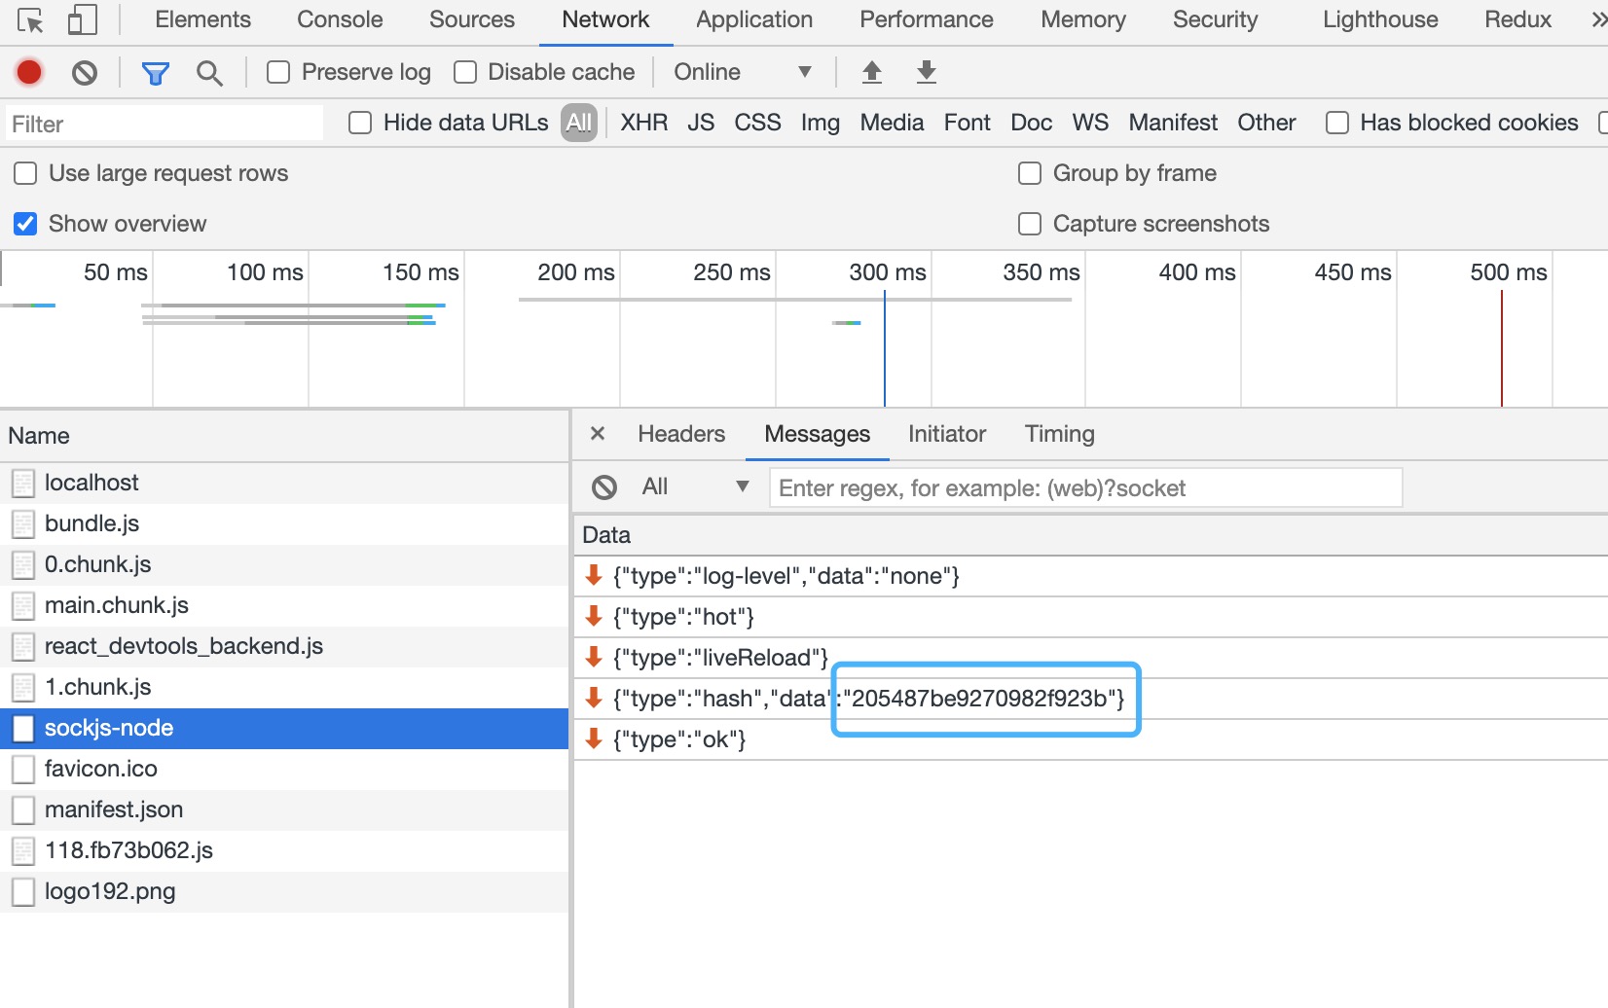Viewport: 1608px width, 1008px height.
Task: Import HAR file with upload arrow
Action: [x=872, y=72]
